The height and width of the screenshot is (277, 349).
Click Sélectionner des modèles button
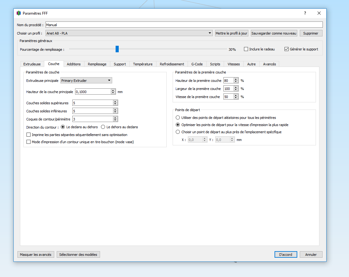(x=78, y=255)
